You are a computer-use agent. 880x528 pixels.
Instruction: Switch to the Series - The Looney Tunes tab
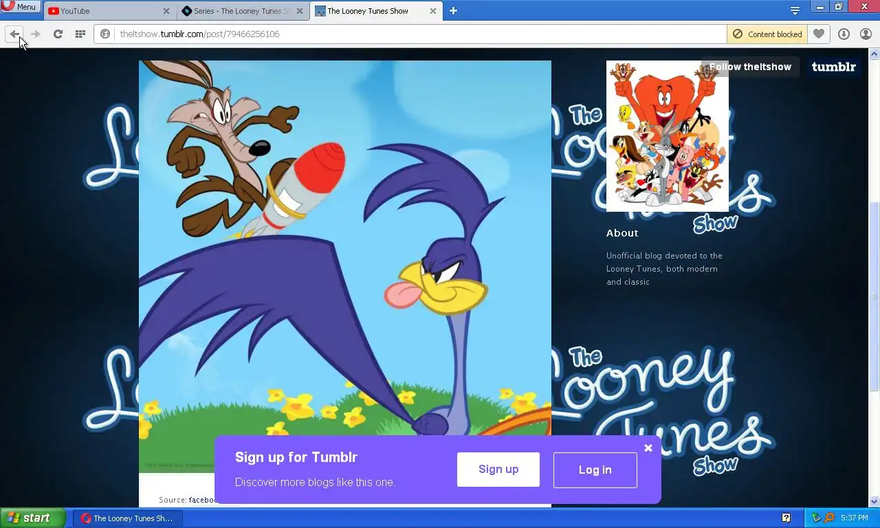(241, 11)
